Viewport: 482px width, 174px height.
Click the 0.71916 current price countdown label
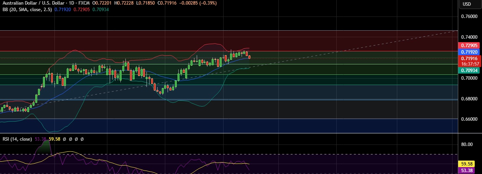(469, 61)
